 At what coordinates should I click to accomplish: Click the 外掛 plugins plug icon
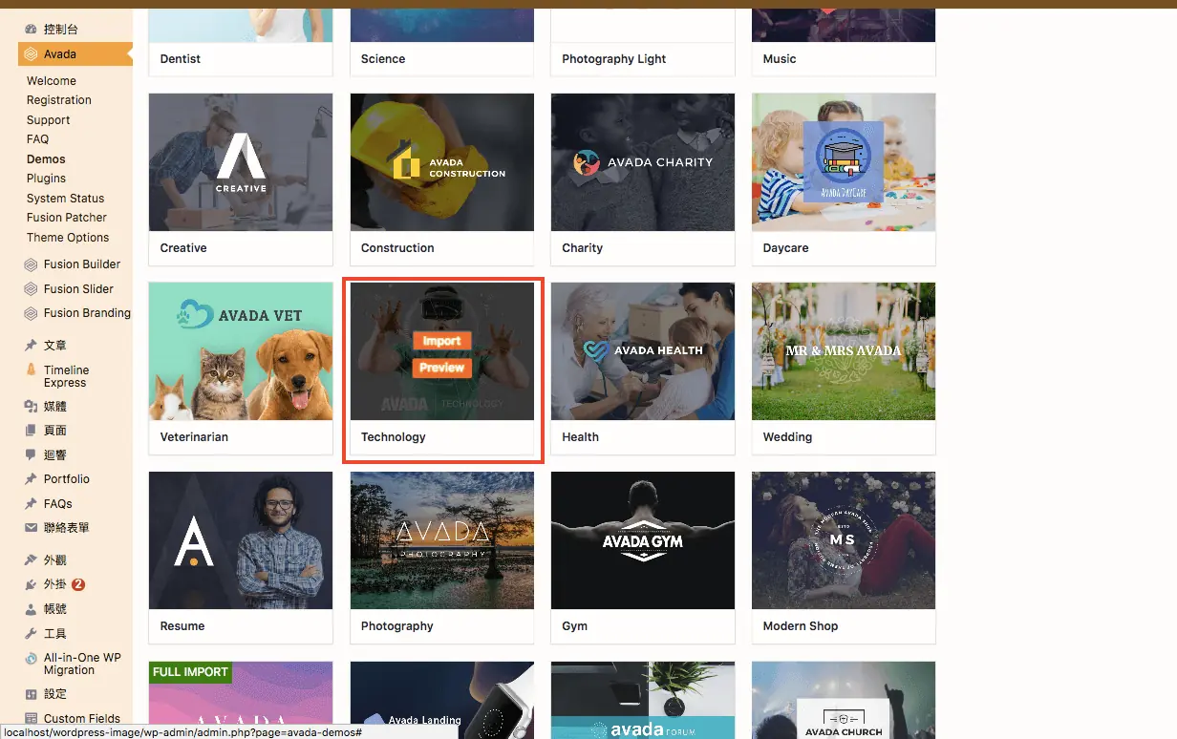point(32,584)
